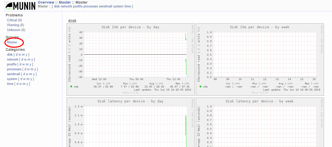The width and height of the screenshot is (332, 147).
Task: Show processes weekly view via 'w' link
Action: click(x=29, y=69)
